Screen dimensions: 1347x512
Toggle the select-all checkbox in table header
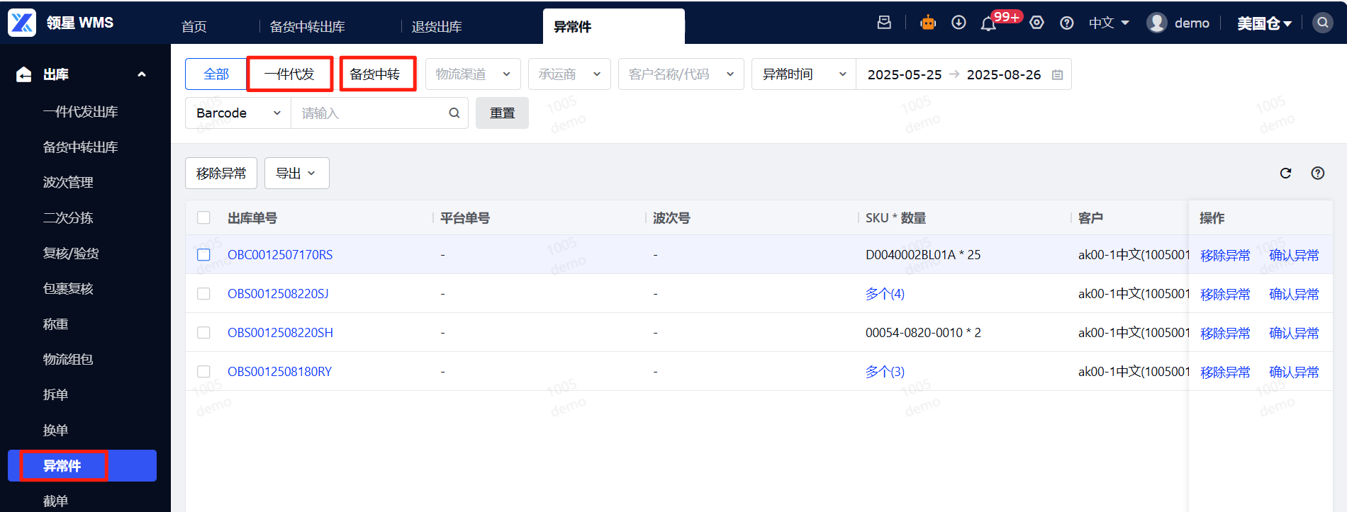point(203,217)
